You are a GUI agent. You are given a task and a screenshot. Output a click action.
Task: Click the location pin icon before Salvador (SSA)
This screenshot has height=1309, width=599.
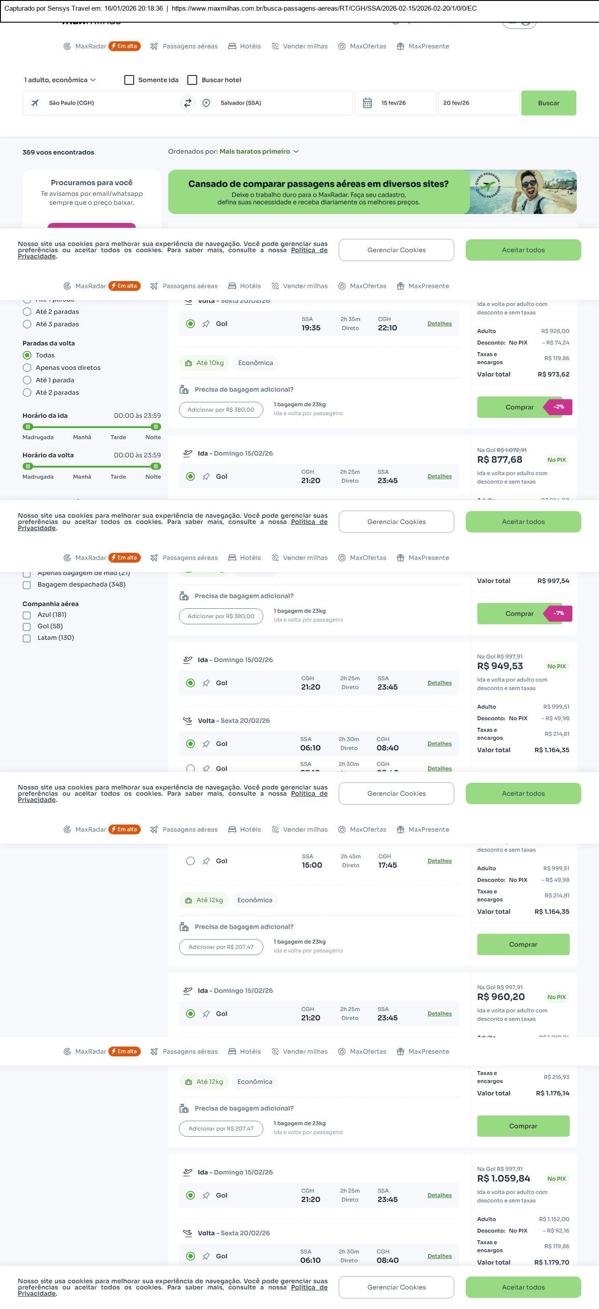click(x=206, y=103)
